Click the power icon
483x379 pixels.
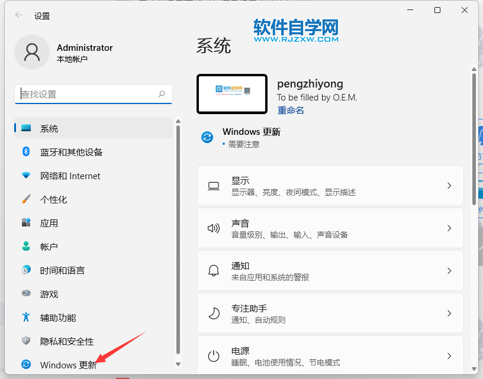pyautogui.click(x=214, y=356)
